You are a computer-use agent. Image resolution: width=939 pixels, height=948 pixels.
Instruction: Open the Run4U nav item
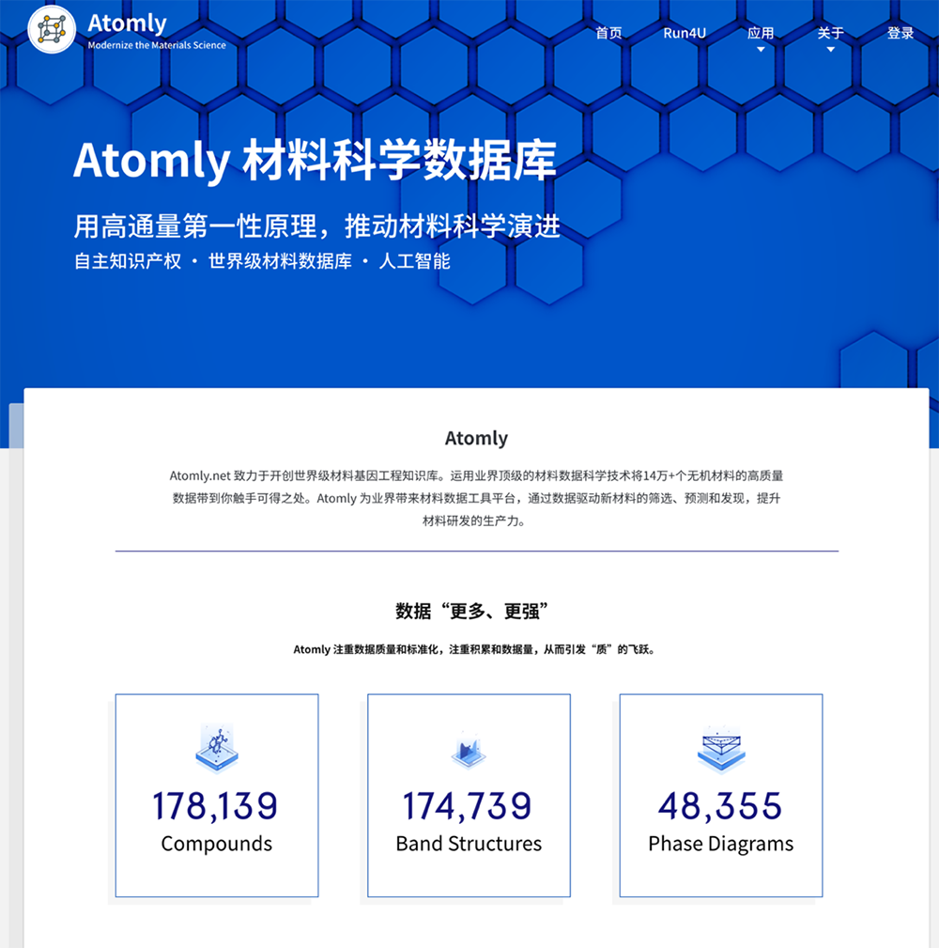coord(685,33)
